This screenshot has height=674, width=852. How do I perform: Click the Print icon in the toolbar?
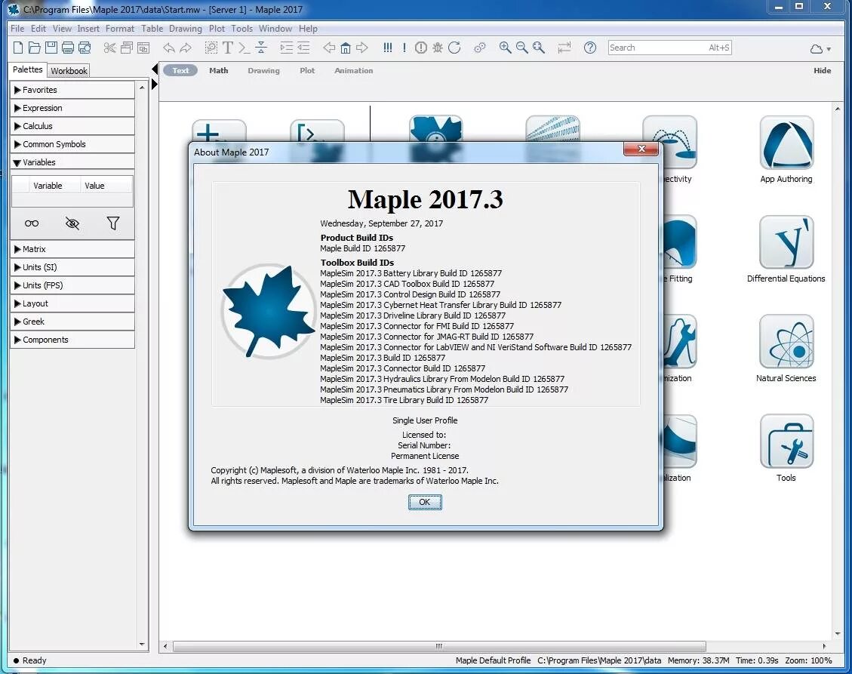pos(68,48)
